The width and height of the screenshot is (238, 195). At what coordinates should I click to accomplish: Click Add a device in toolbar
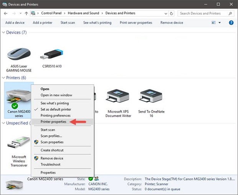pos(15,23)
